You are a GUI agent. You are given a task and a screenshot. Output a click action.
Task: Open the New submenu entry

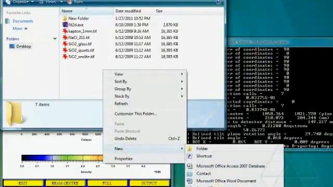coord(145,149)
